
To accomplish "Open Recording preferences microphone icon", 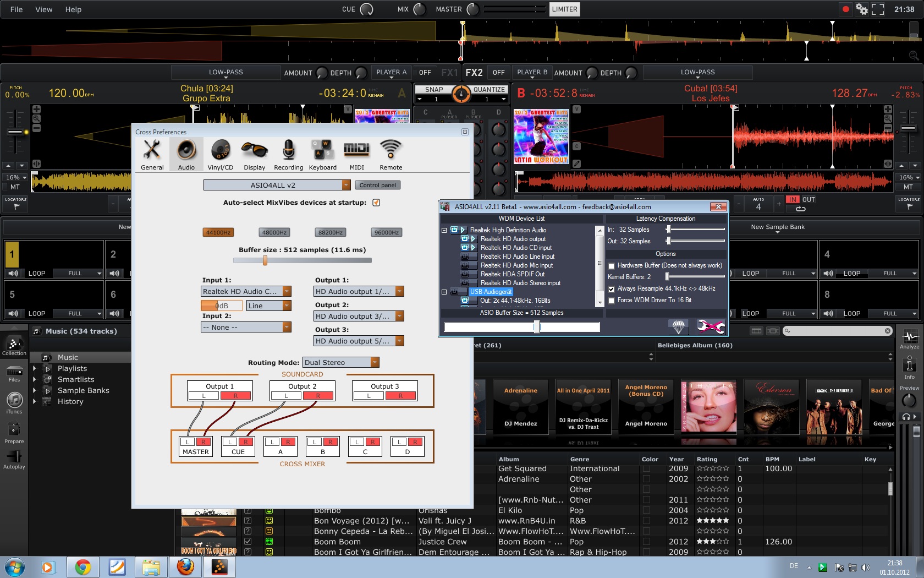I will pos(288,154).
